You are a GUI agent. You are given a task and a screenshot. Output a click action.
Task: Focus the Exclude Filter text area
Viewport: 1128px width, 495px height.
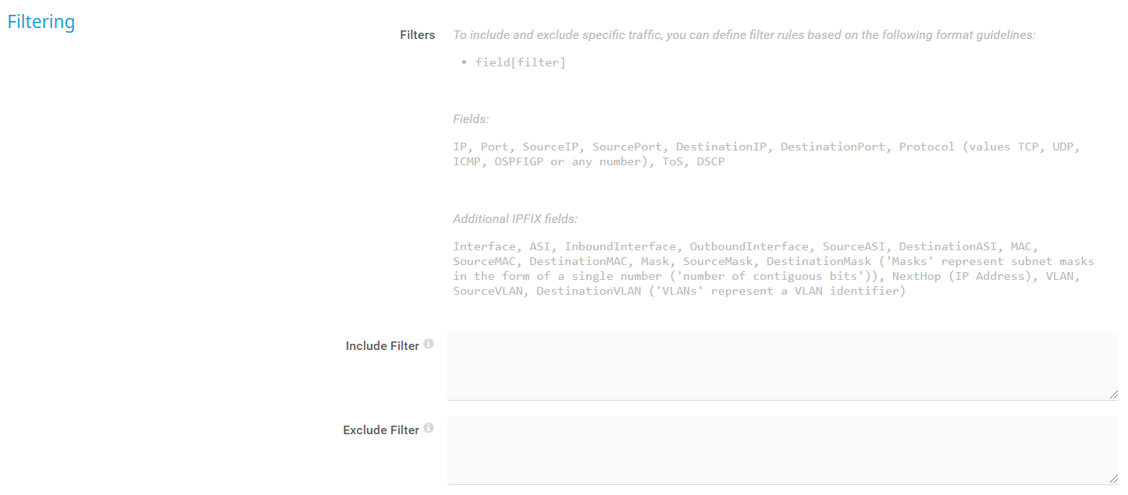tap(781, 450)
